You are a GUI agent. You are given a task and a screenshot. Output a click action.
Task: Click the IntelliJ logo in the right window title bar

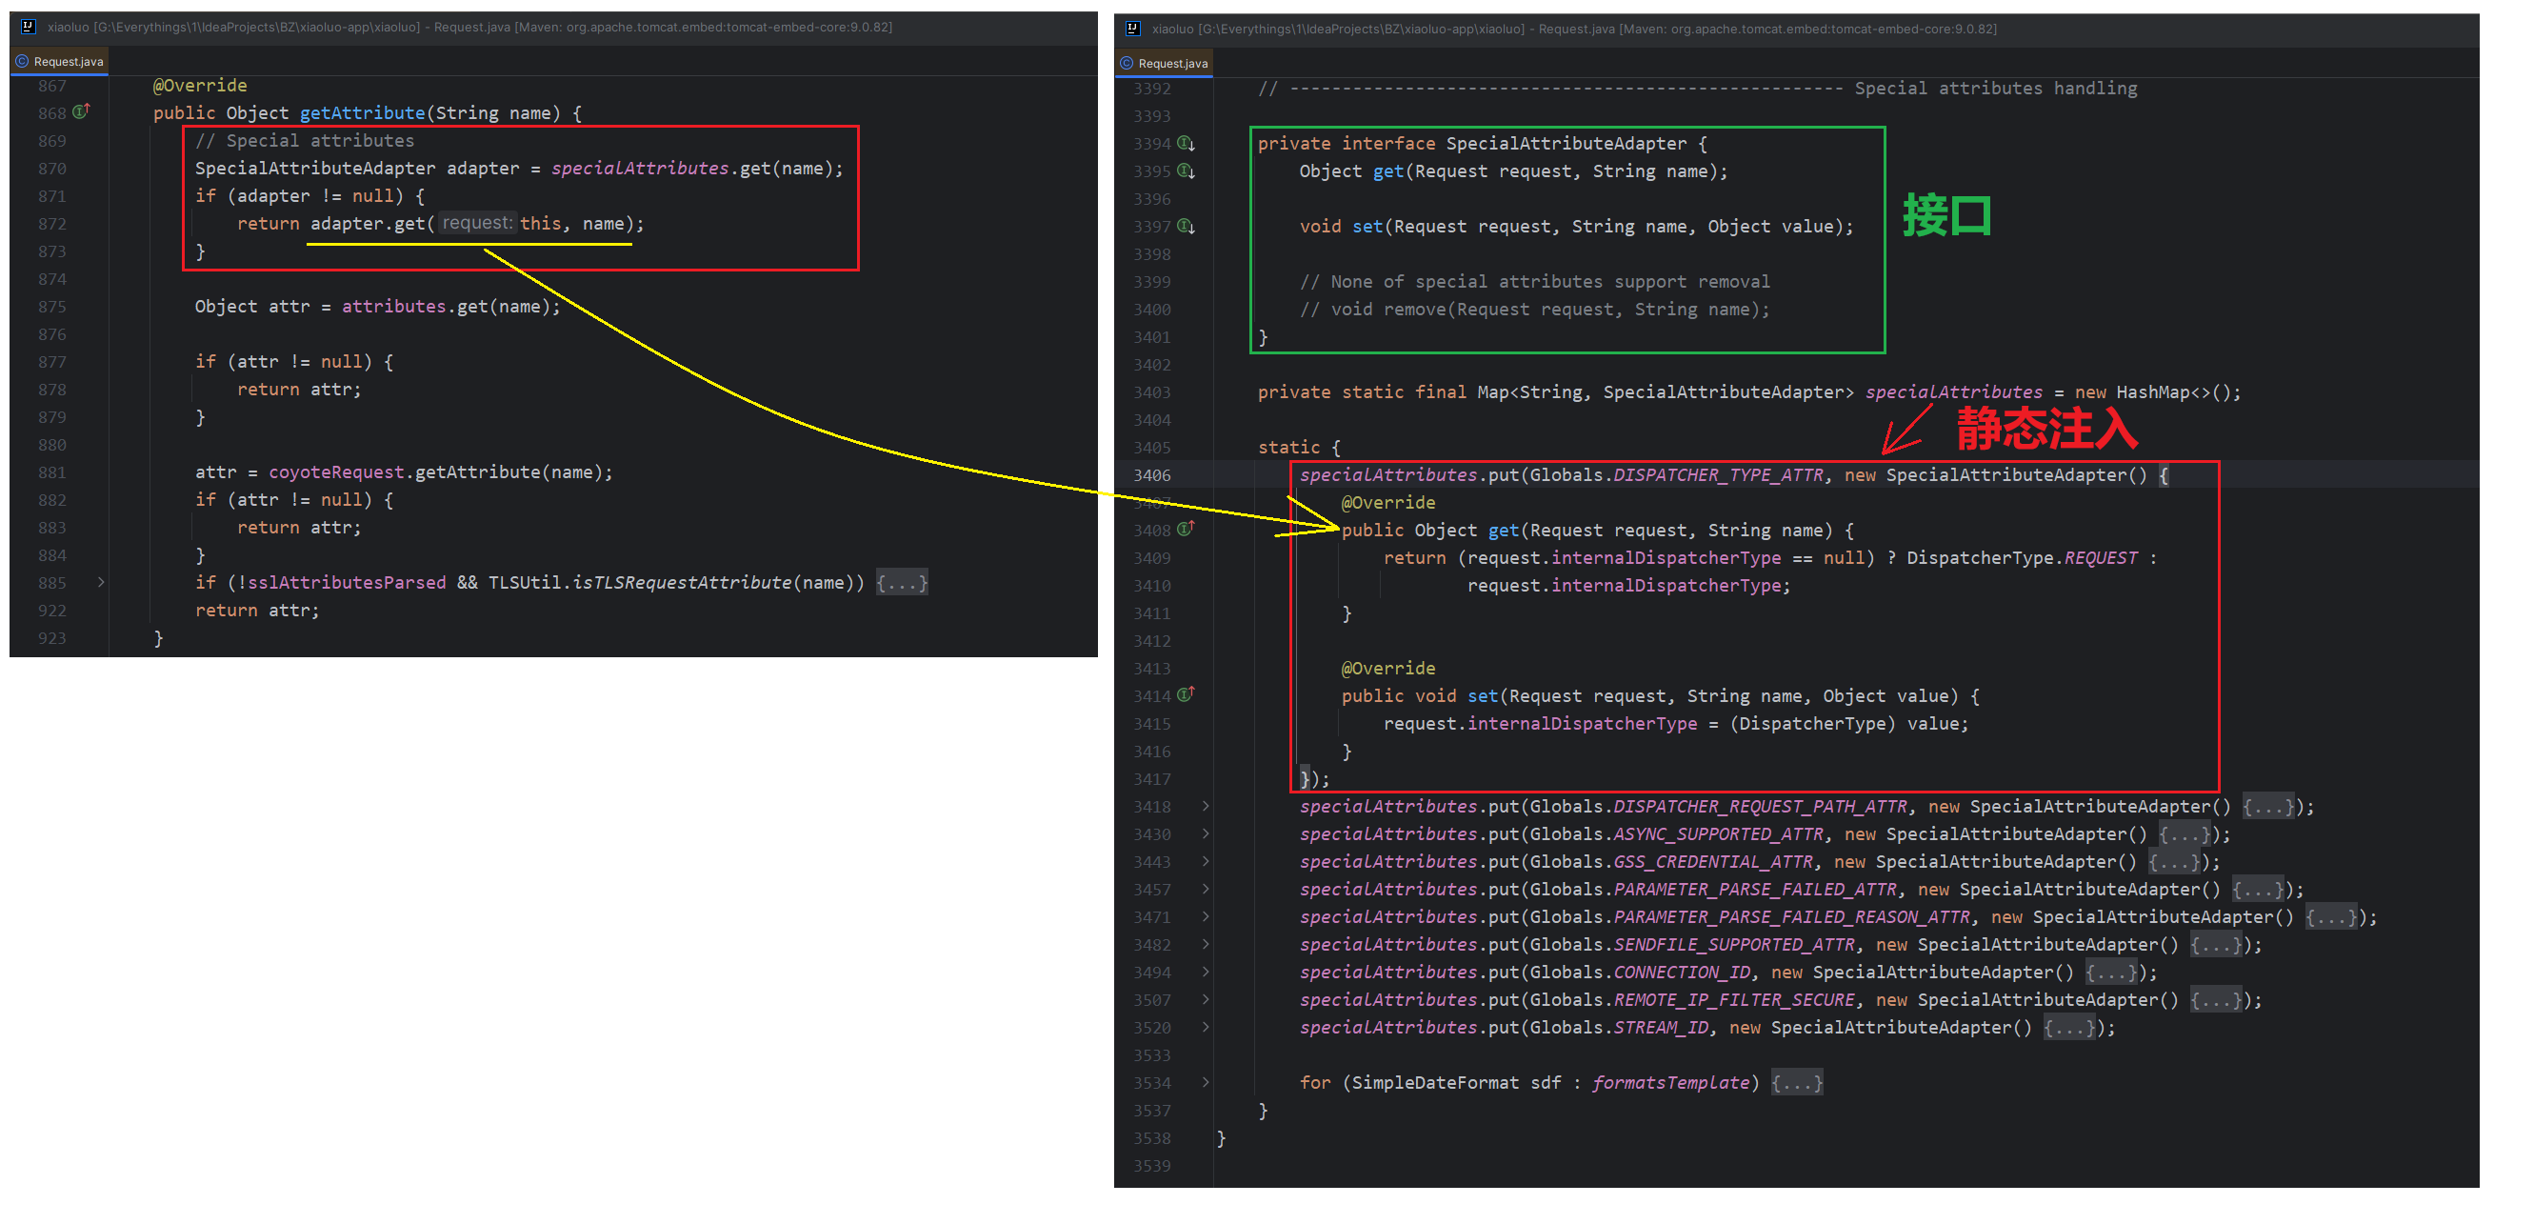coord(1132,29)
